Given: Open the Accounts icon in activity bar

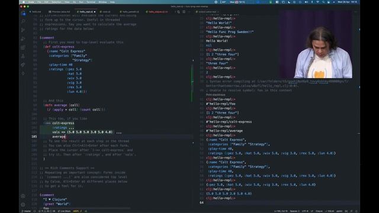Looking at the screenshot, I should pos(23,196).
